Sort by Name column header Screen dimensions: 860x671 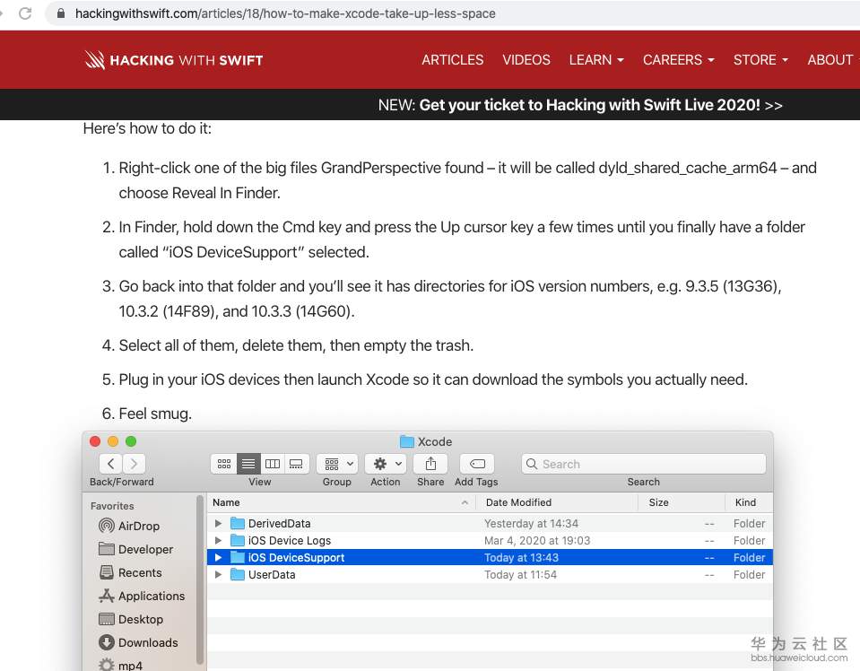341,502
